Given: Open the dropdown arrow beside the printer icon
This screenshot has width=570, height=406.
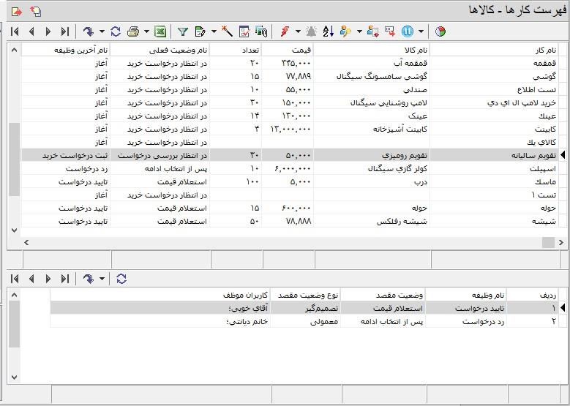Looking at the screenshot, I should coord(146,31).
